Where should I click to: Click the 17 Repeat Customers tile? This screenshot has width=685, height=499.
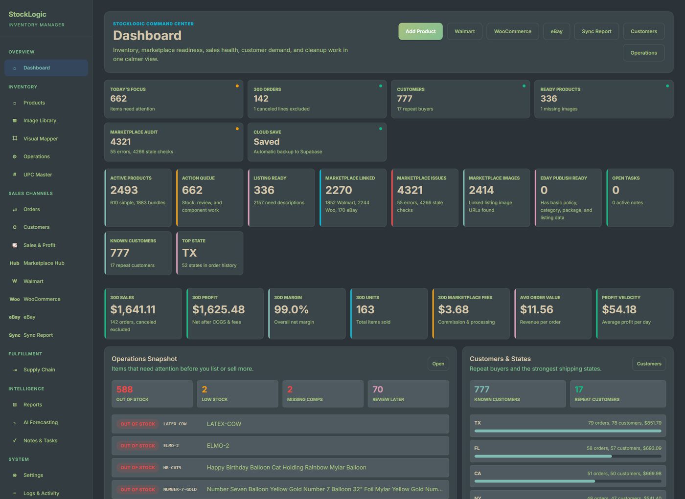(618, 394)
